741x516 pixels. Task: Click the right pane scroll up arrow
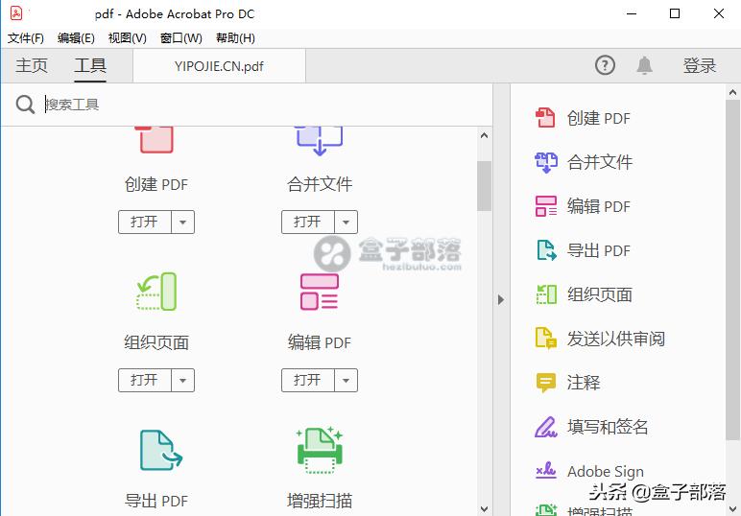pyautogui.click(x=732, y=92)
